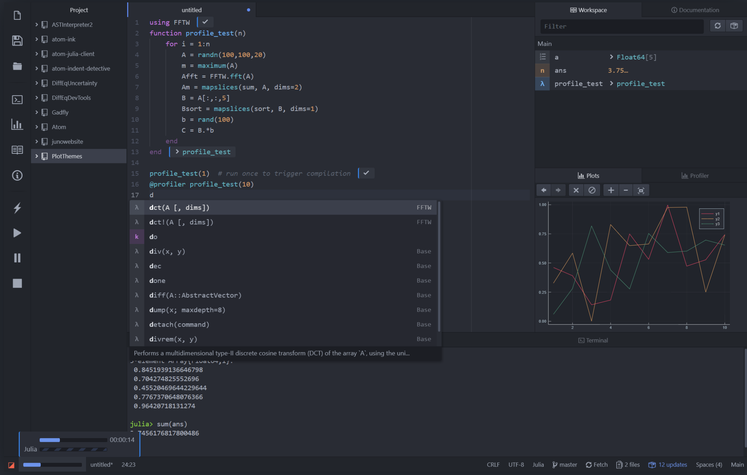Viewport: 747px width, 475px height.
Task: Select dct(A [, dims]) autocomplete suggestion
Action: (x=283, y=207)
